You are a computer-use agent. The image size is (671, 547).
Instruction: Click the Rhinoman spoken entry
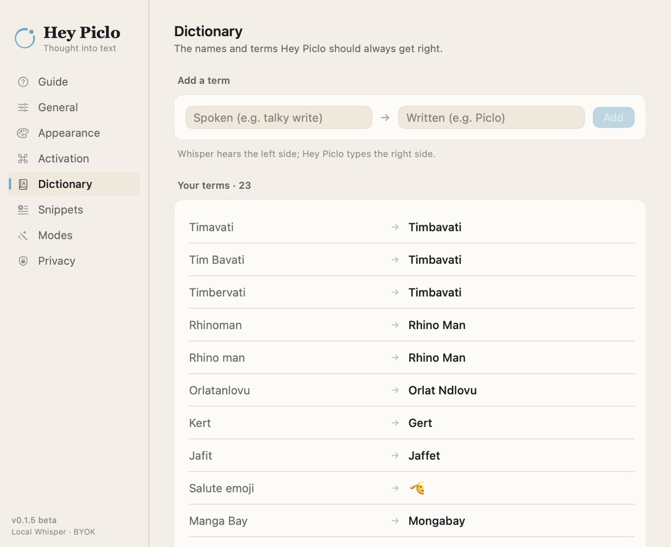tap(215, 325)
